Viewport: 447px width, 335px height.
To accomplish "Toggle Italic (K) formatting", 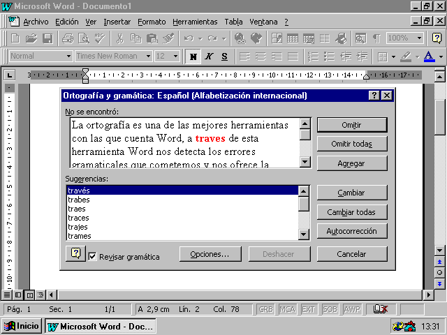I will click(209, 57).
